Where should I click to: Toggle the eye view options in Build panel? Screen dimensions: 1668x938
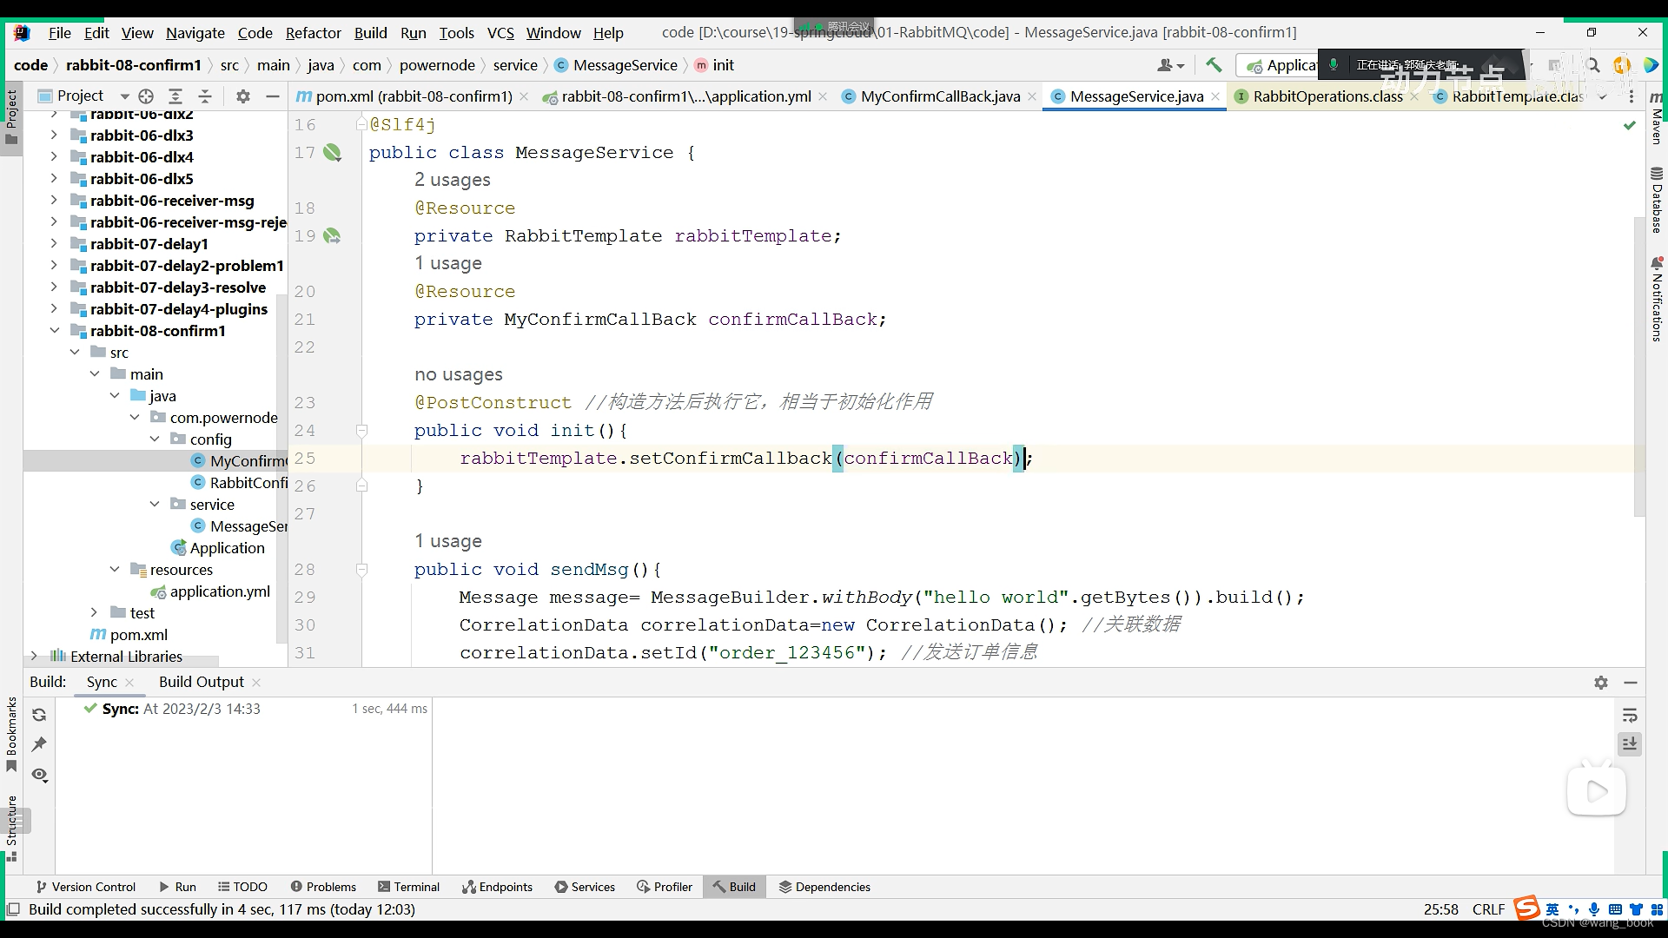(39, 775)
